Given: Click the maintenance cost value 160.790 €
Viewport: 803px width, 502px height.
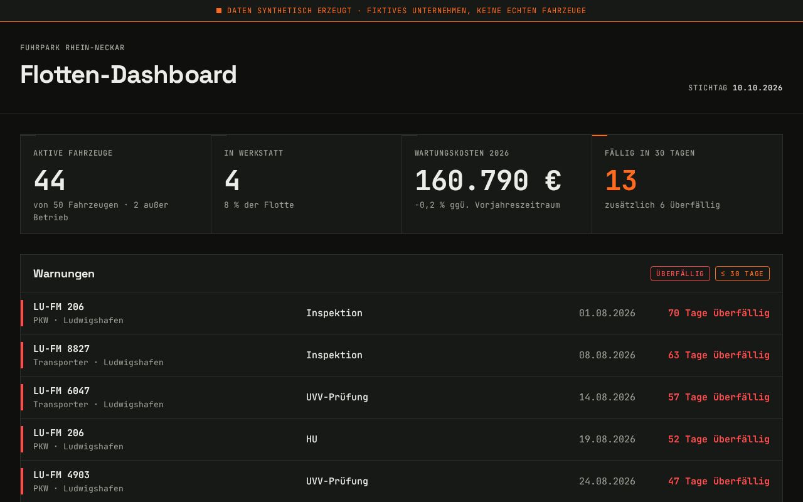Looking at the screenshot, I should click(488, 181).
